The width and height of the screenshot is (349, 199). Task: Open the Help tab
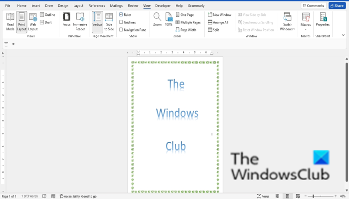pos(179,5)
